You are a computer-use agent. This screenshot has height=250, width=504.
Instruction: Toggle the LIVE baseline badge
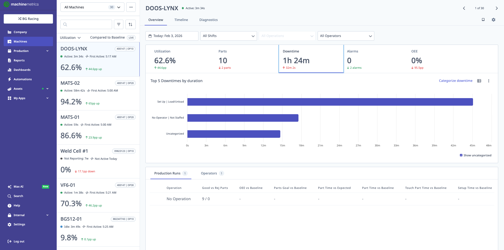pos(131,38)
